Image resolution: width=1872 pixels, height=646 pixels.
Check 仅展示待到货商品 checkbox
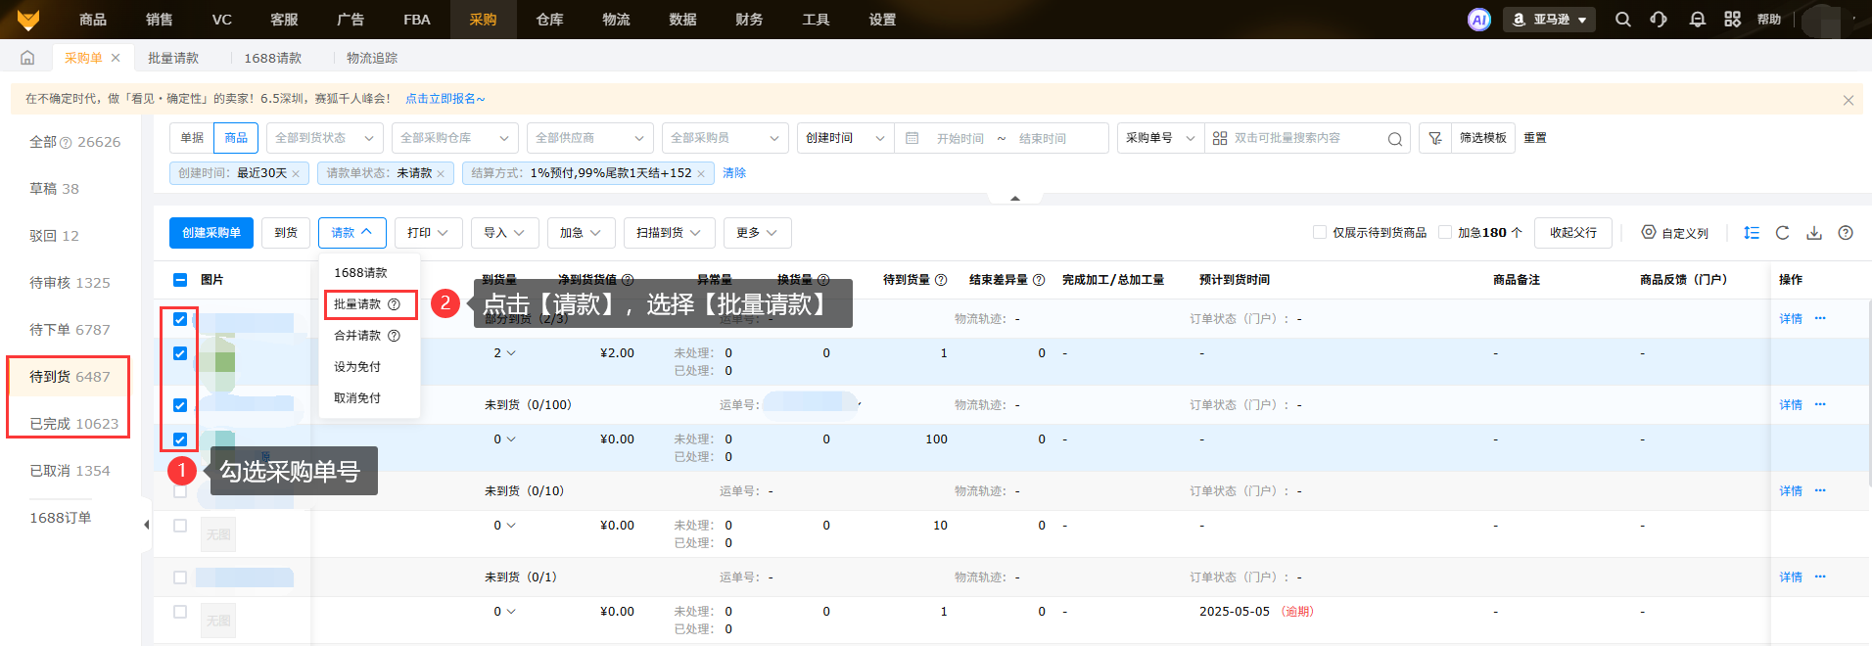1320,233
